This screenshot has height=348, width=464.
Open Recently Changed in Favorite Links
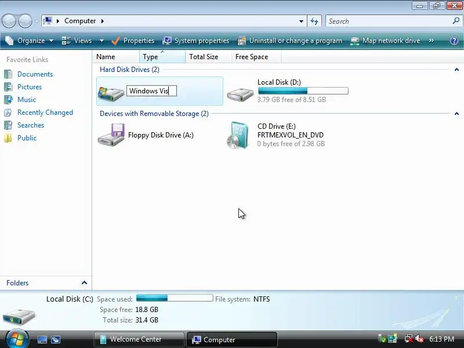coord(45,113)
